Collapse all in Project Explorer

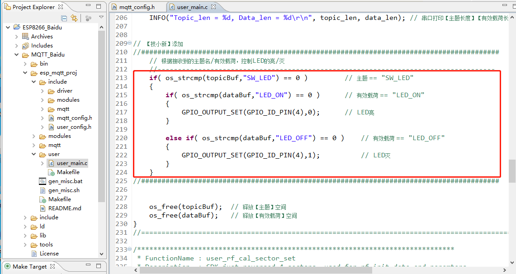coord(64,17)
